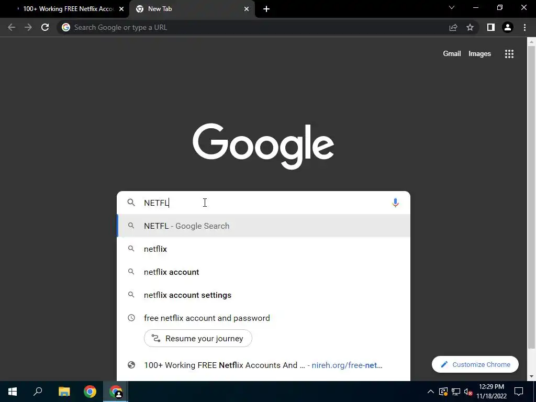Show hidden system tray icons
Image resolution: width=536 pixels, height=402 pixels.
point(431,392)
